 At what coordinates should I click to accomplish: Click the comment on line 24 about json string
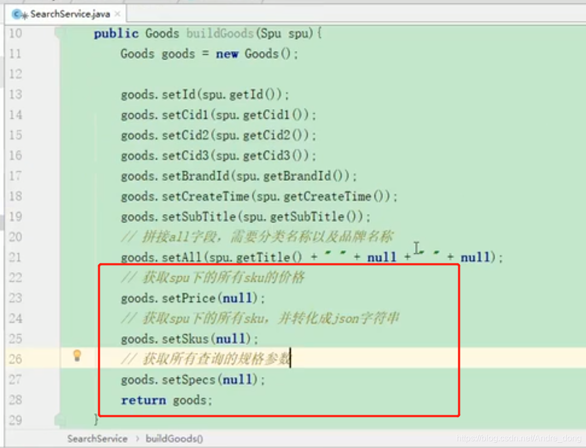click(260, 318)
